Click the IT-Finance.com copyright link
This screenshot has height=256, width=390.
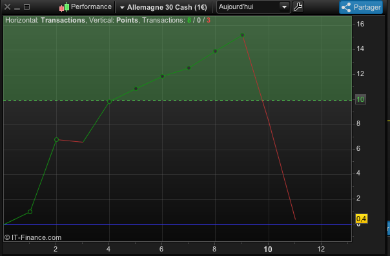(x=33, y=238)
